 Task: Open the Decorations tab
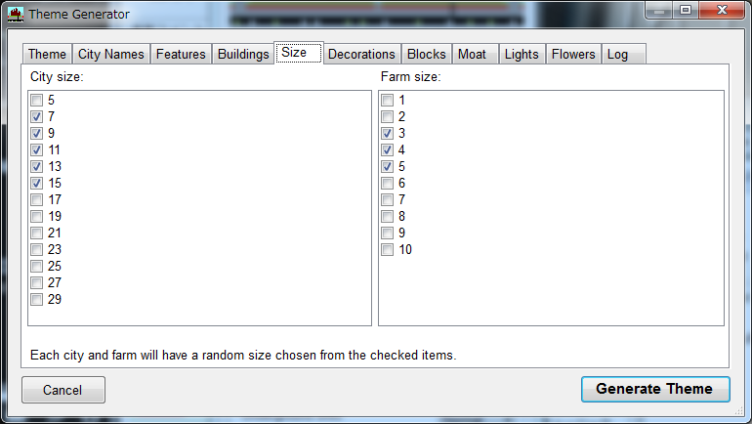tap(361, 55)
